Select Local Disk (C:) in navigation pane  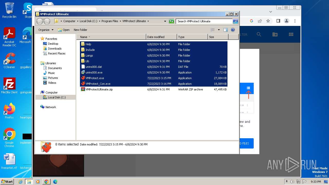56,97
